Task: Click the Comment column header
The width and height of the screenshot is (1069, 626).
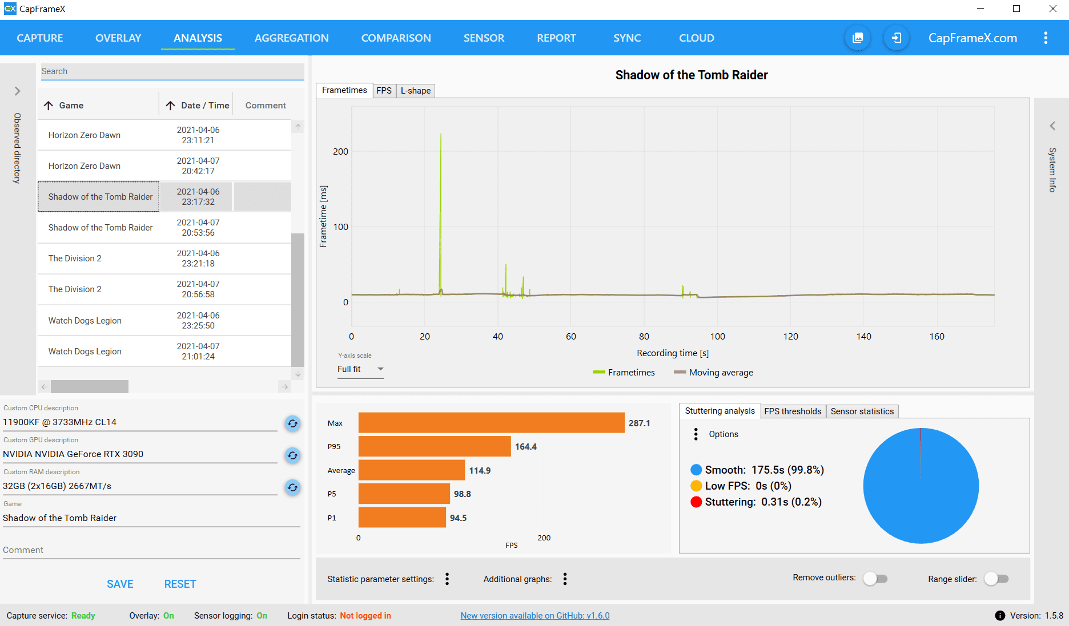Action: pyautogui.click(x=266, y=106)
